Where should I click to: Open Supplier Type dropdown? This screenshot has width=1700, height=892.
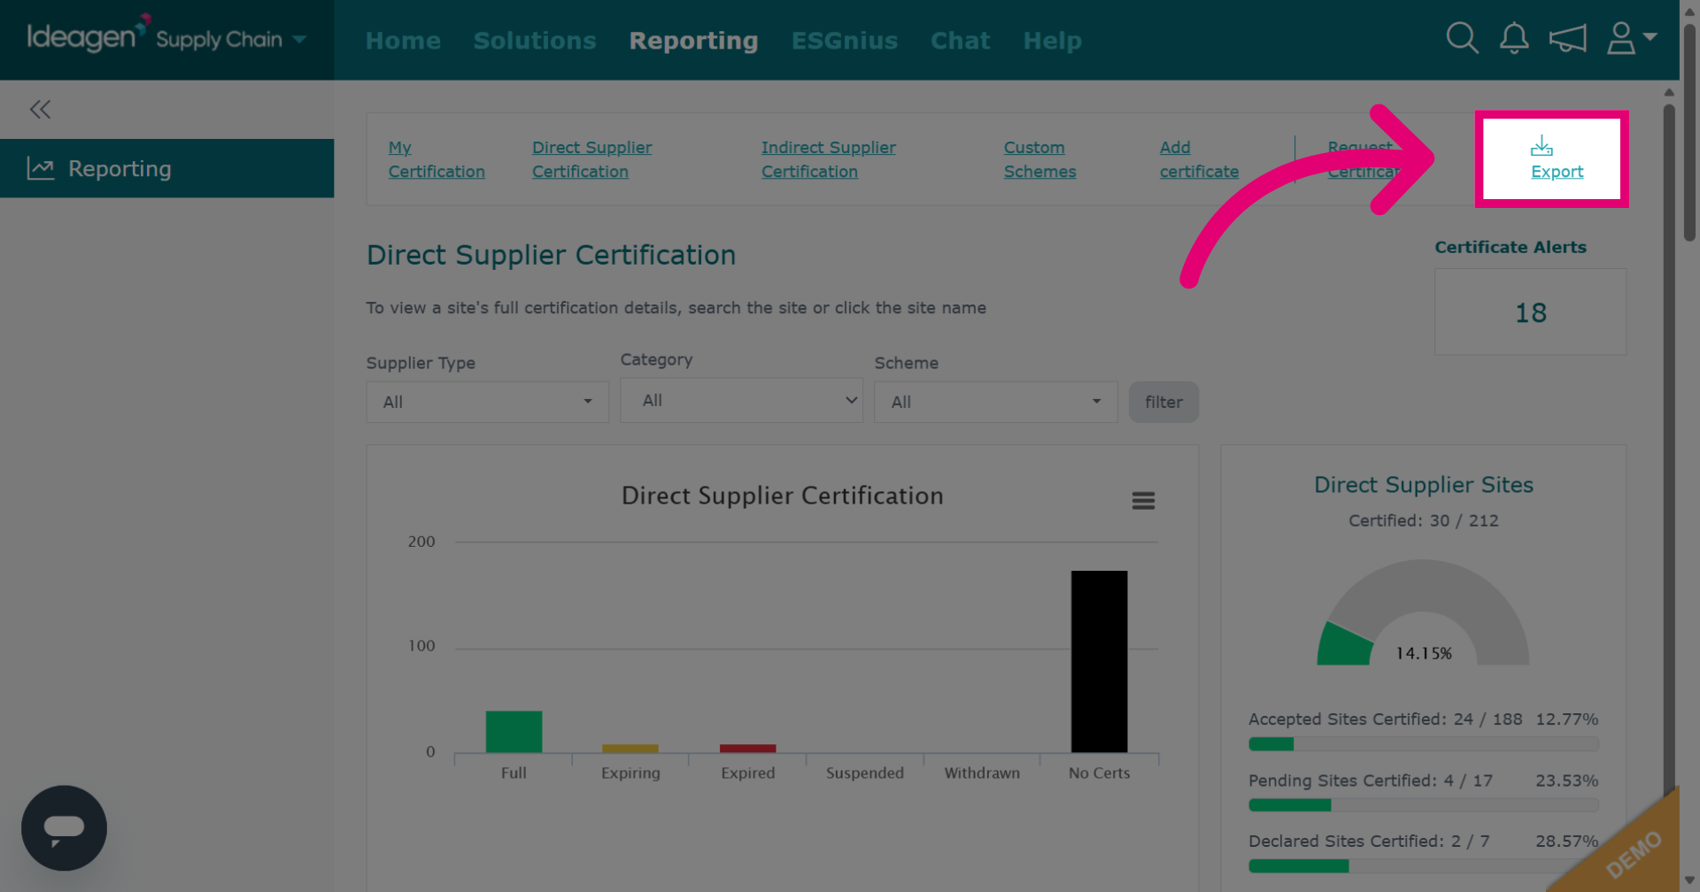coord(487,402)
